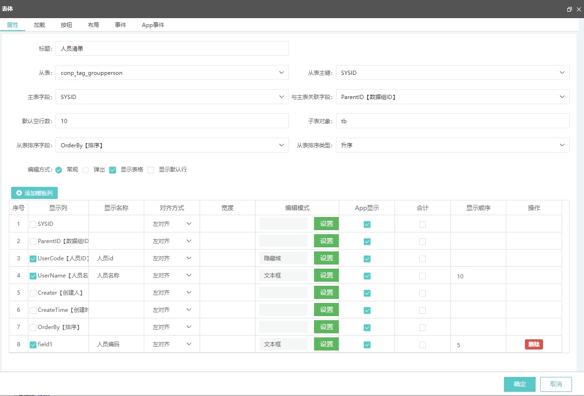Screen dimensions: 584x396
Task: Open alignment dropdown for UserCode row
Action: tap(172, 258)
